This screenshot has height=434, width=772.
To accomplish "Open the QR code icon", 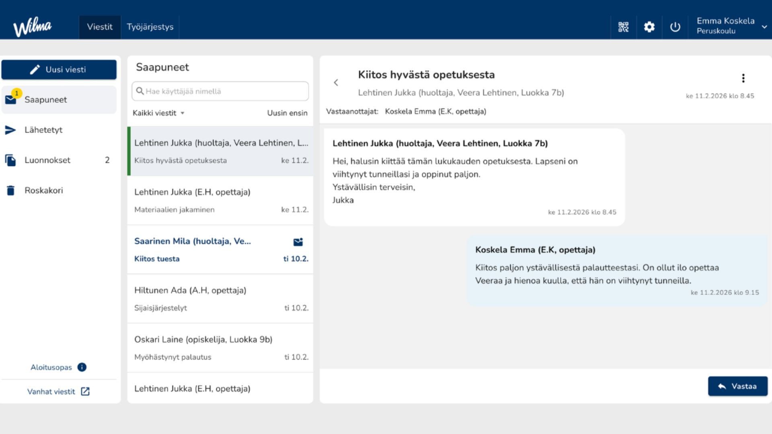I will tap(623, 27).
